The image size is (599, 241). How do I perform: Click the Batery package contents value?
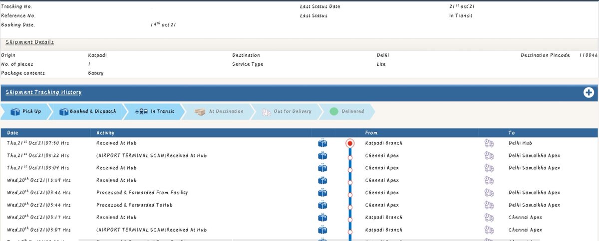(96, 73)
